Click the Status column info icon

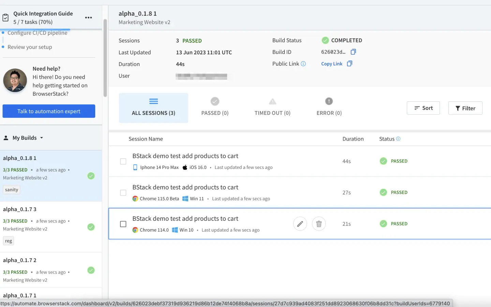[398, 139]
